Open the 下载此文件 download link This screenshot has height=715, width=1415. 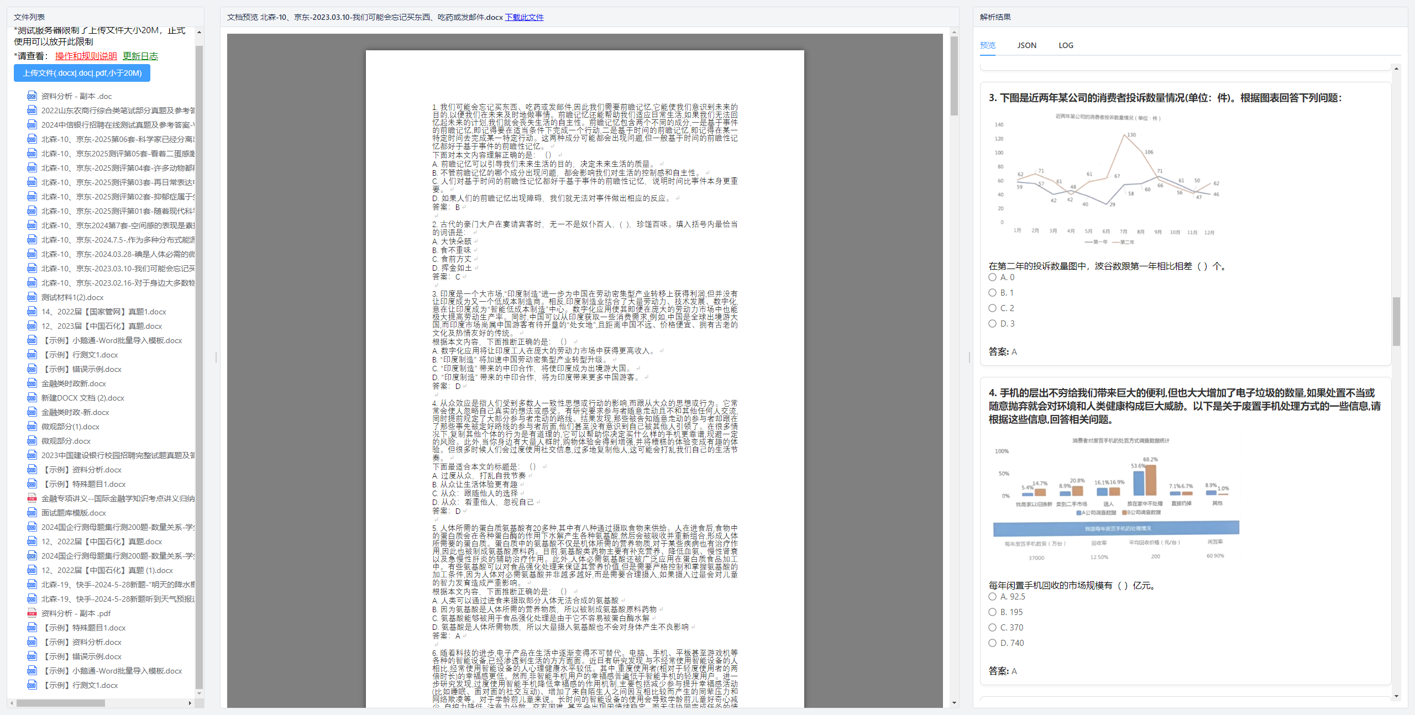point(524,17)
